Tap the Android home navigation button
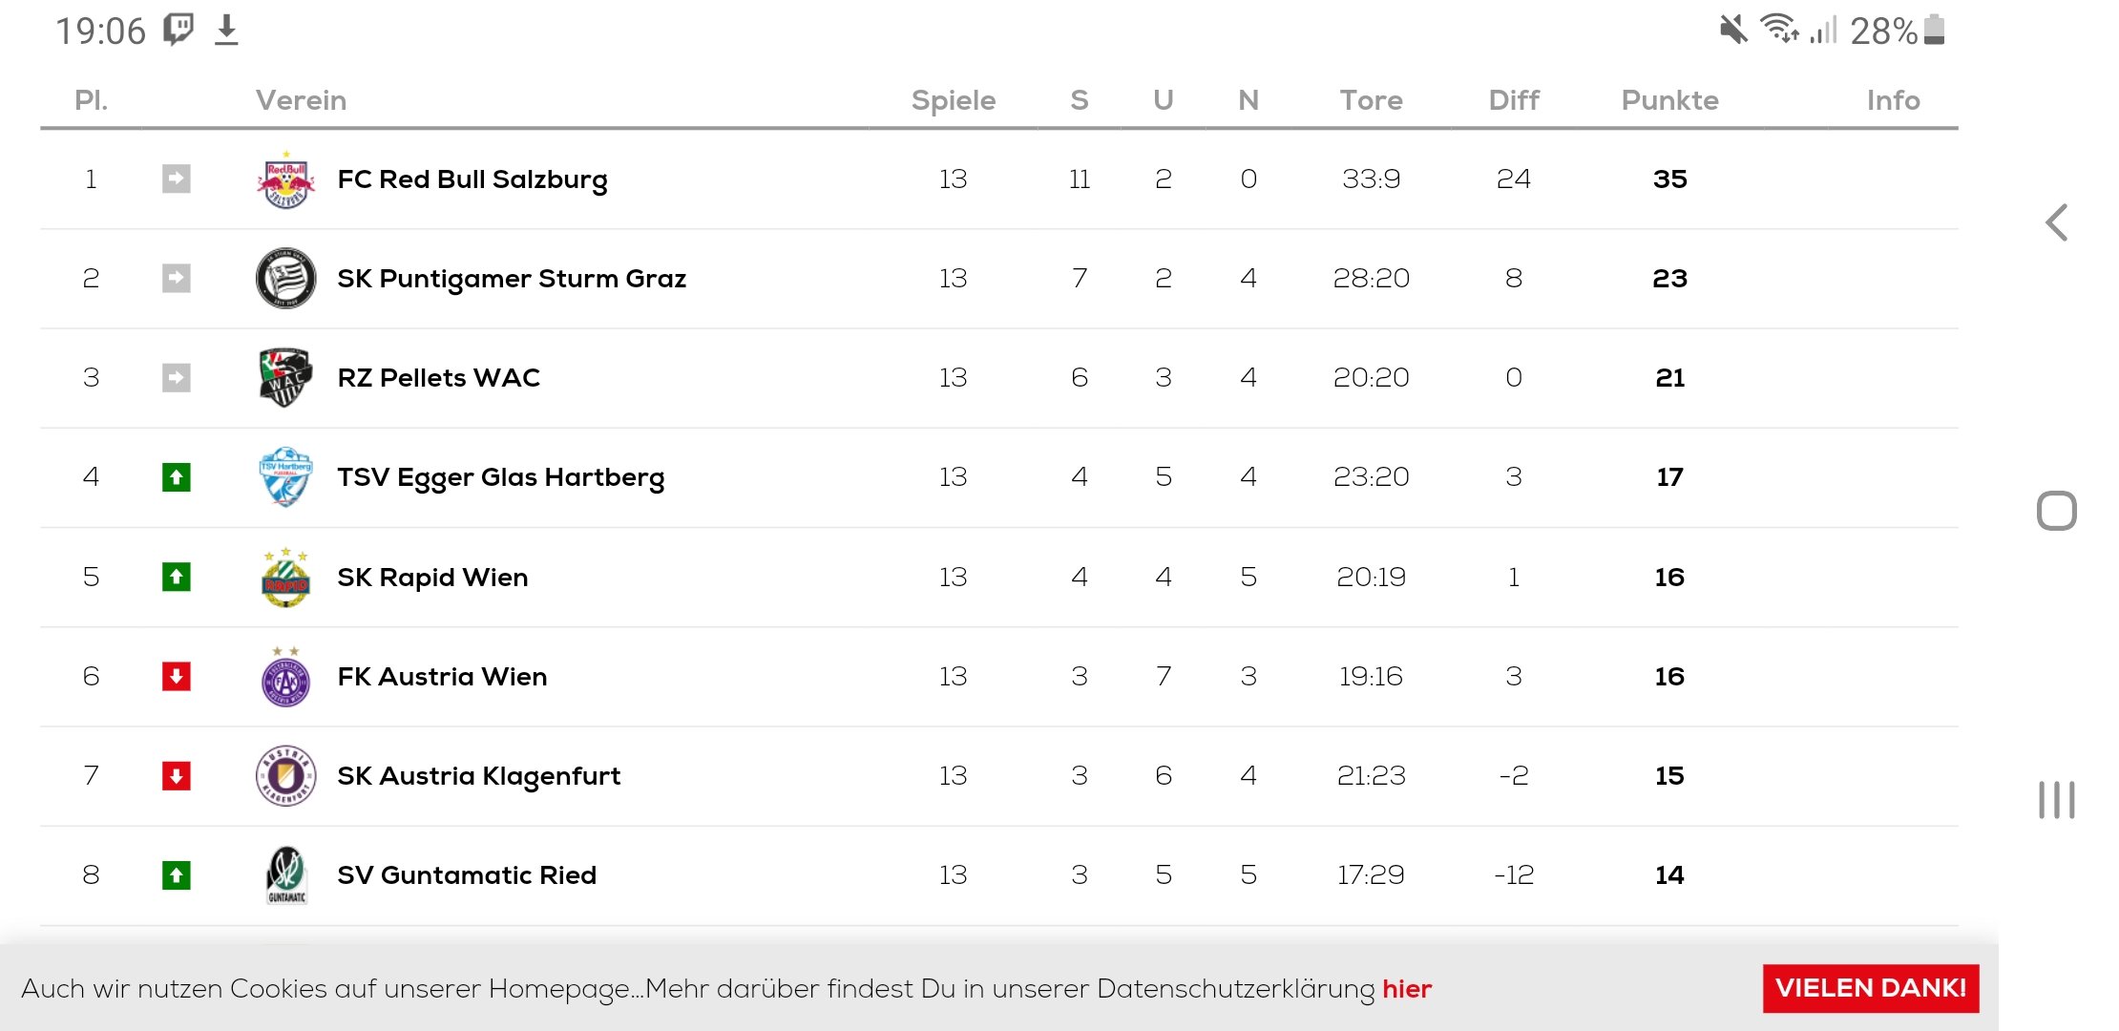Screen dimensions: 2119x1031 coord(2057,511)
